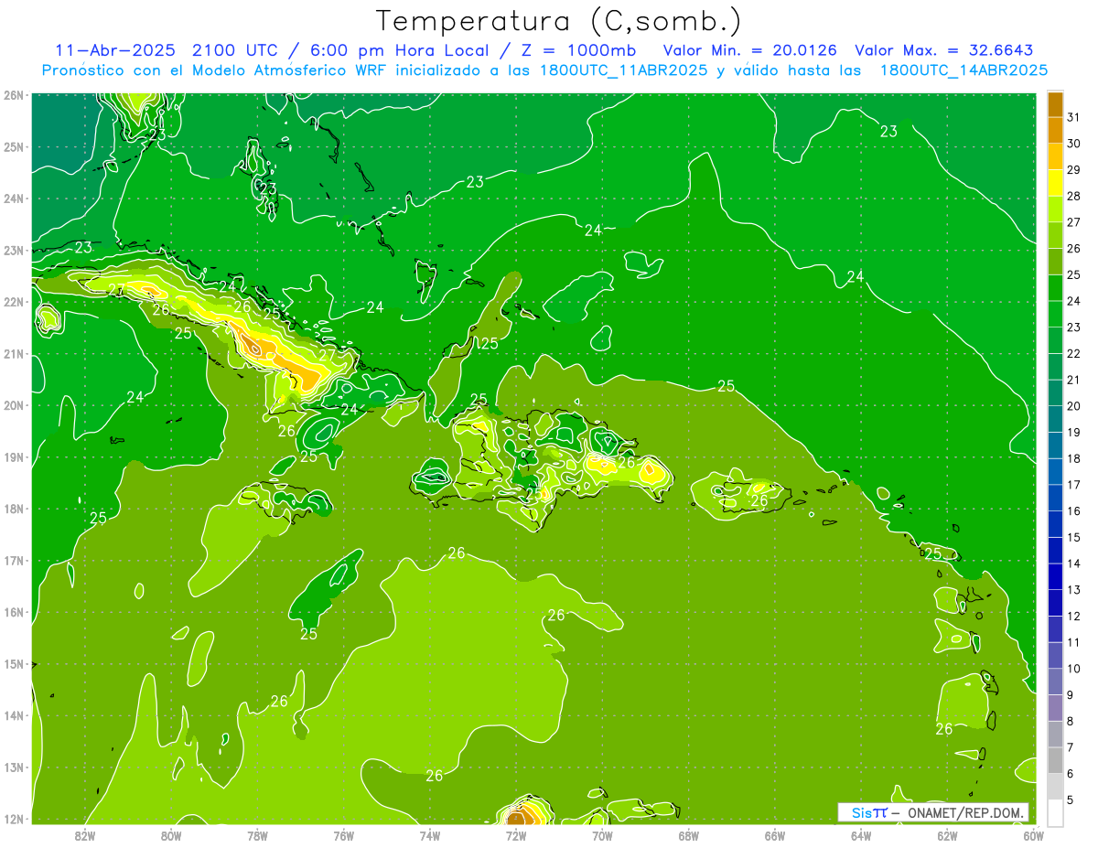Click 'Valor Max. = 32.6643' text
This screenshot has width=1098, height=848.
(x=944, y=49)
